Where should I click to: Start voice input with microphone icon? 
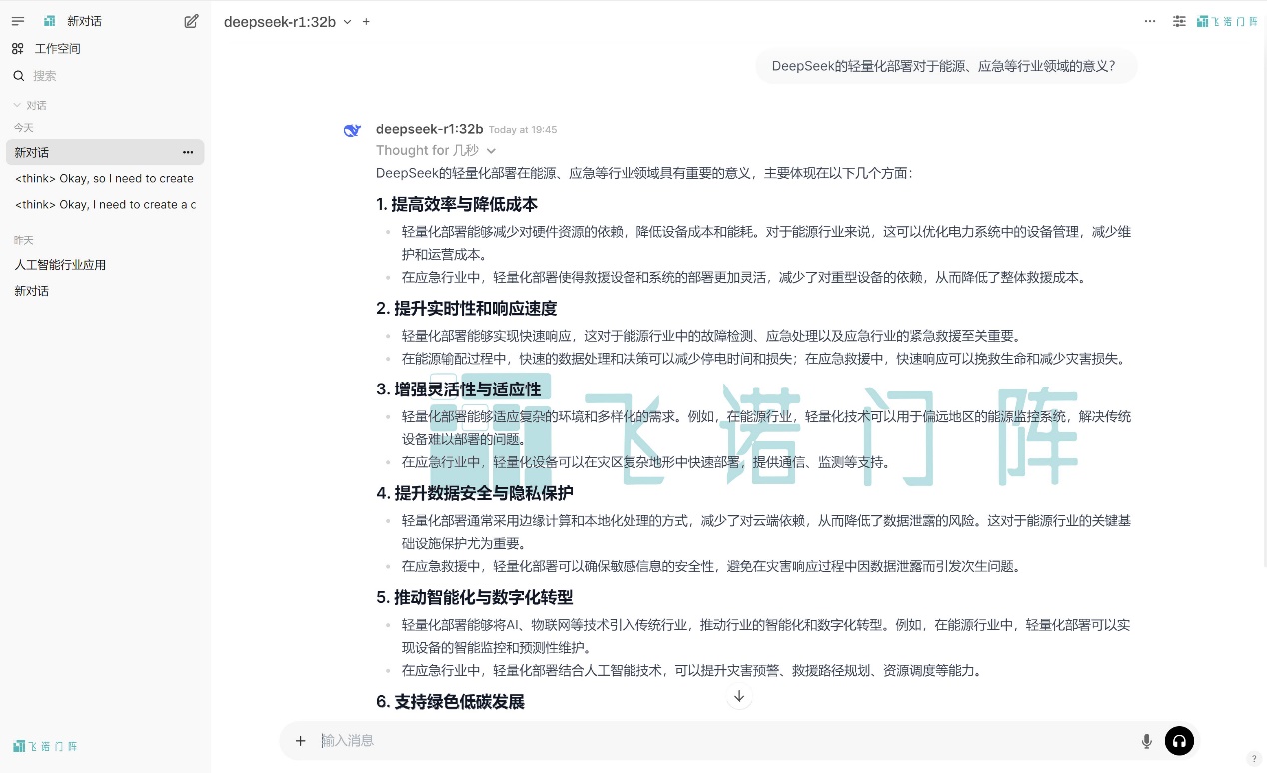click(x=1147, y=741)
